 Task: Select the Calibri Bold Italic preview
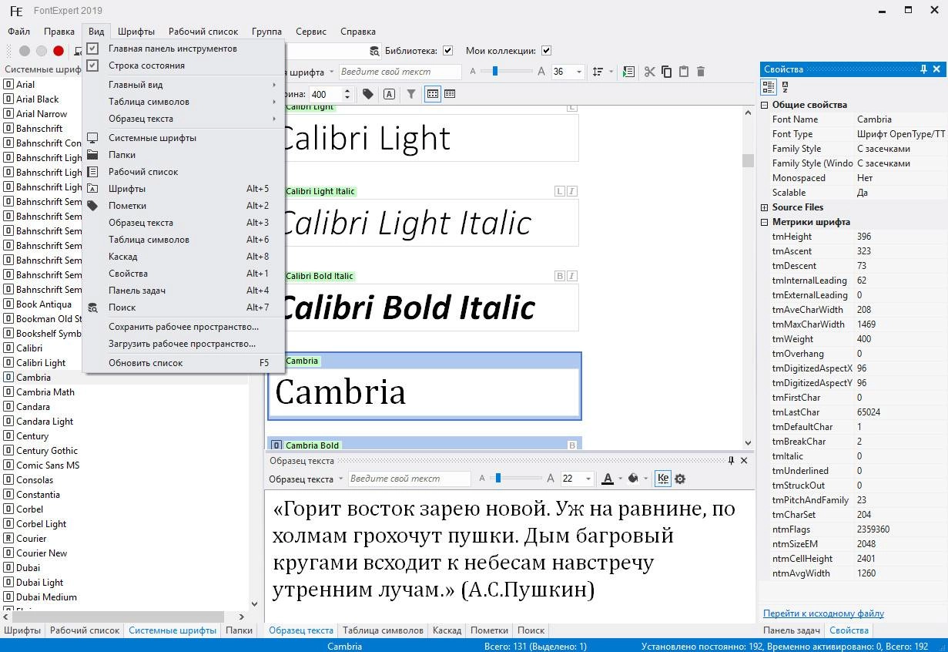pyautogui.click(x=424, y=308)
